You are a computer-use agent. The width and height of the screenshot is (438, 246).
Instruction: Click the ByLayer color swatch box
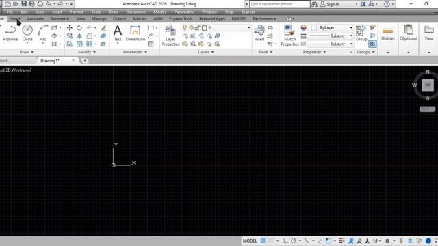click(314, 27)
